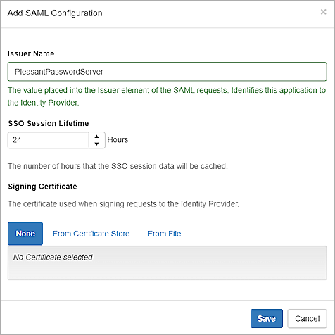Screen dimensions: 335x335
Task: Click the 'SSO Session Lifetime' label
Action: click(x=49, y=123)
